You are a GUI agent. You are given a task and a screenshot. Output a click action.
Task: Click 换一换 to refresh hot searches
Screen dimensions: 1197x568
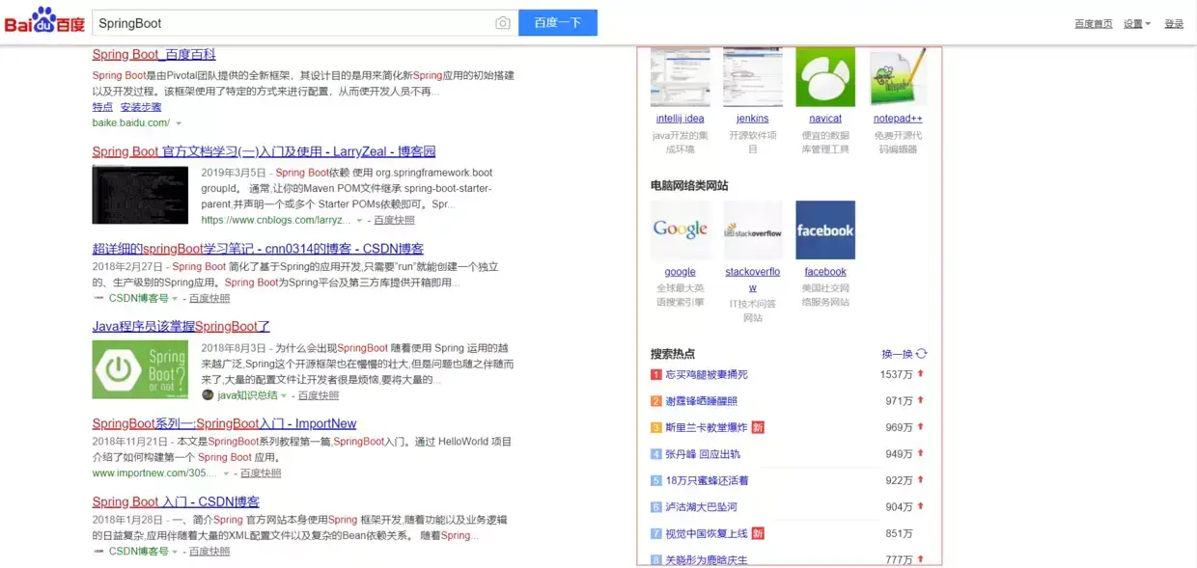[897, 354]
